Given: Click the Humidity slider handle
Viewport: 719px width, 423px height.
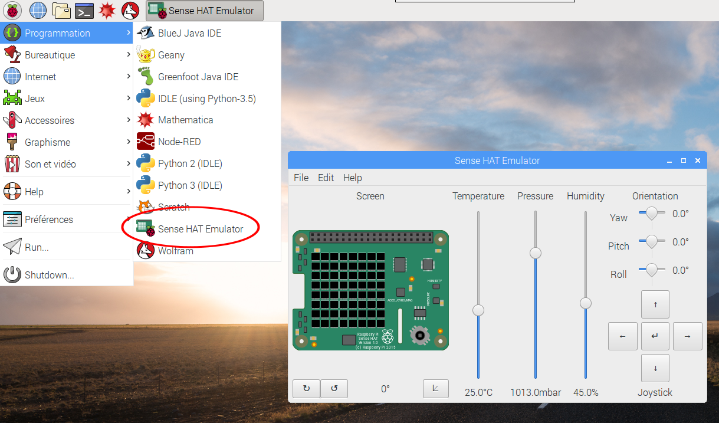Looking at the screenshot, I should pyautogui.click(x=586, y=303).
